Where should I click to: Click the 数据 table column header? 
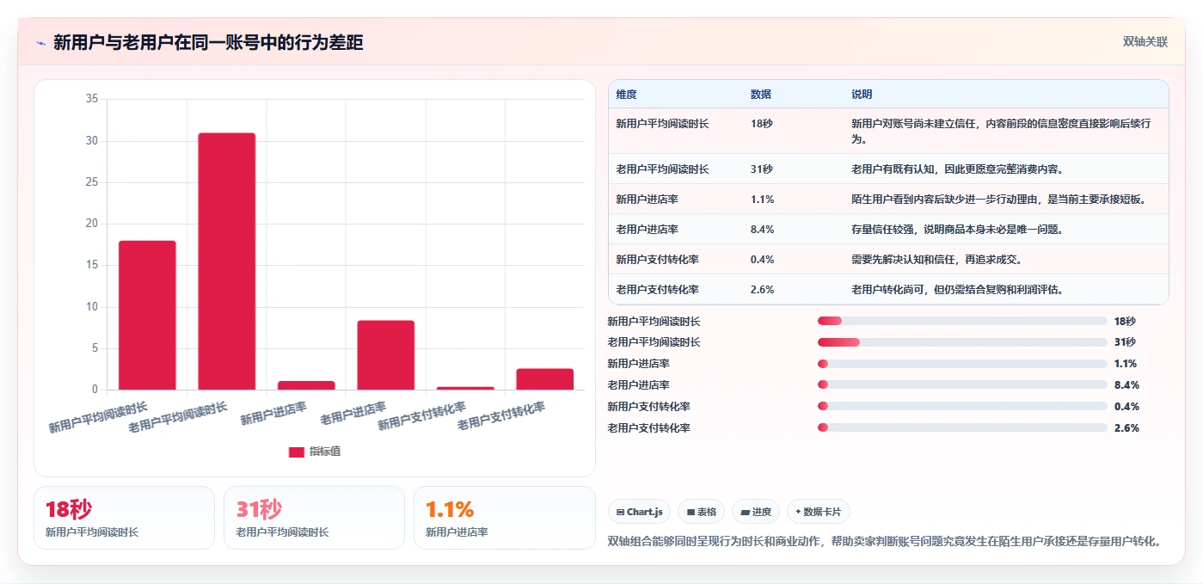click(x=761, y=95)
